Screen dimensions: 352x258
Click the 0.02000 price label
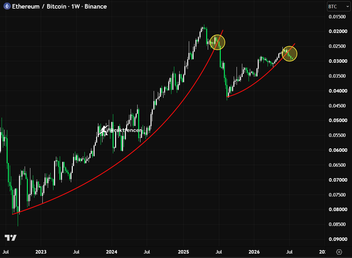click(x=338, y=31)
